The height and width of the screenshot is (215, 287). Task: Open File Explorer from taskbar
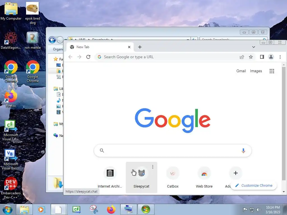[x=24, y=209]
